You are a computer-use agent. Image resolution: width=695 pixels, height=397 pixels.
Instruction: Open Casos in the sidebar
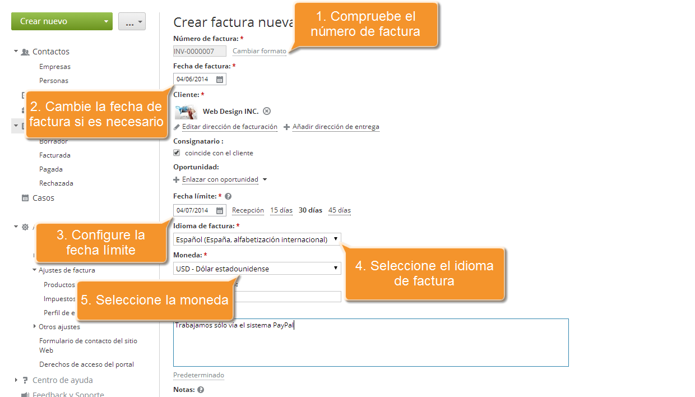click(x=44, y=198)
